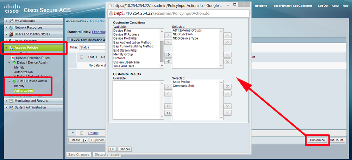352x160 pixels.
Task: Select Command Sets in Selected results
Action: [x=183, y=86]
